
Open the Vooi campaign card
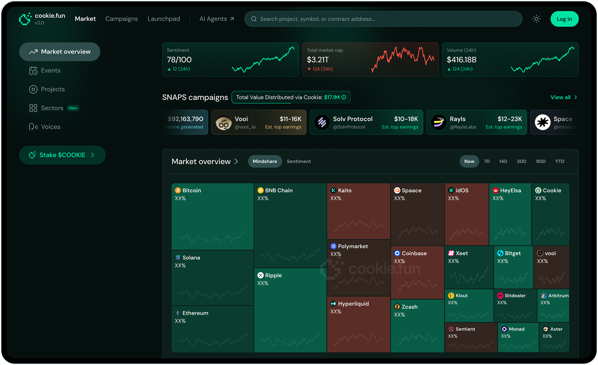(x=259, y=122)
